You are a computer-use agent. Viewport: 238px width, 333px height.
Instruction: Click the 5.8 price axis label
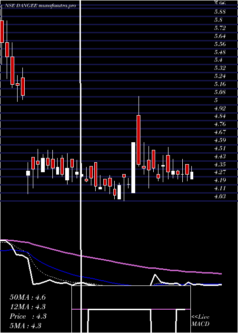point(218,20)
